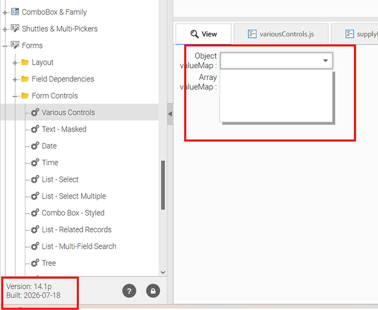378x310 pixels.
Task: Click the Form Controls label
Action: (x=55, y=95)
